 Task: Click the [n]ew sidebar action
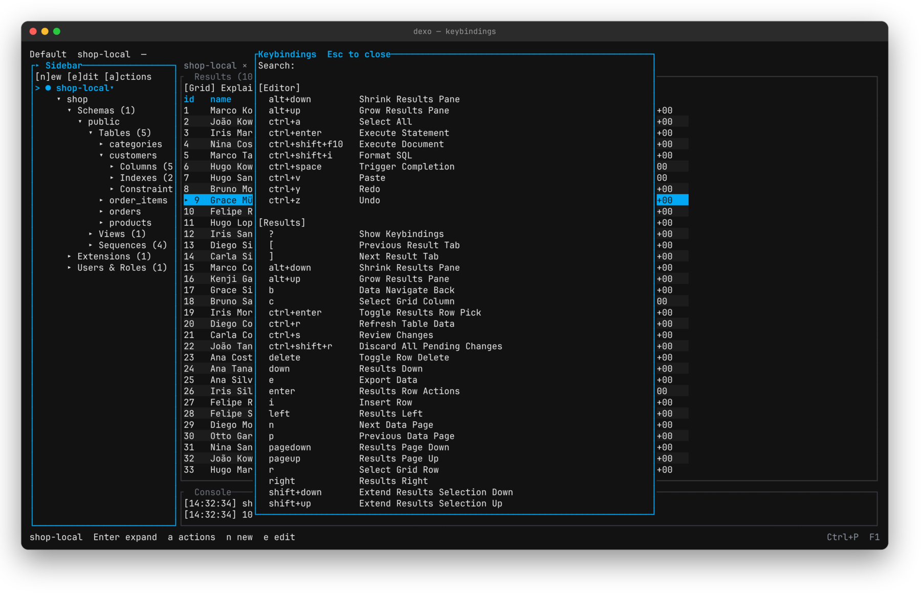click(48, 77)
